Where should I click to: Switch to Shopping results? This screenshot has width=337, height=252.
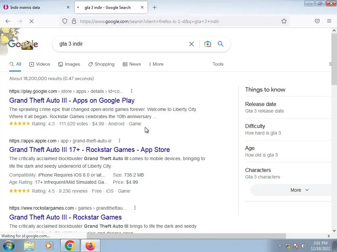(101, 64)
